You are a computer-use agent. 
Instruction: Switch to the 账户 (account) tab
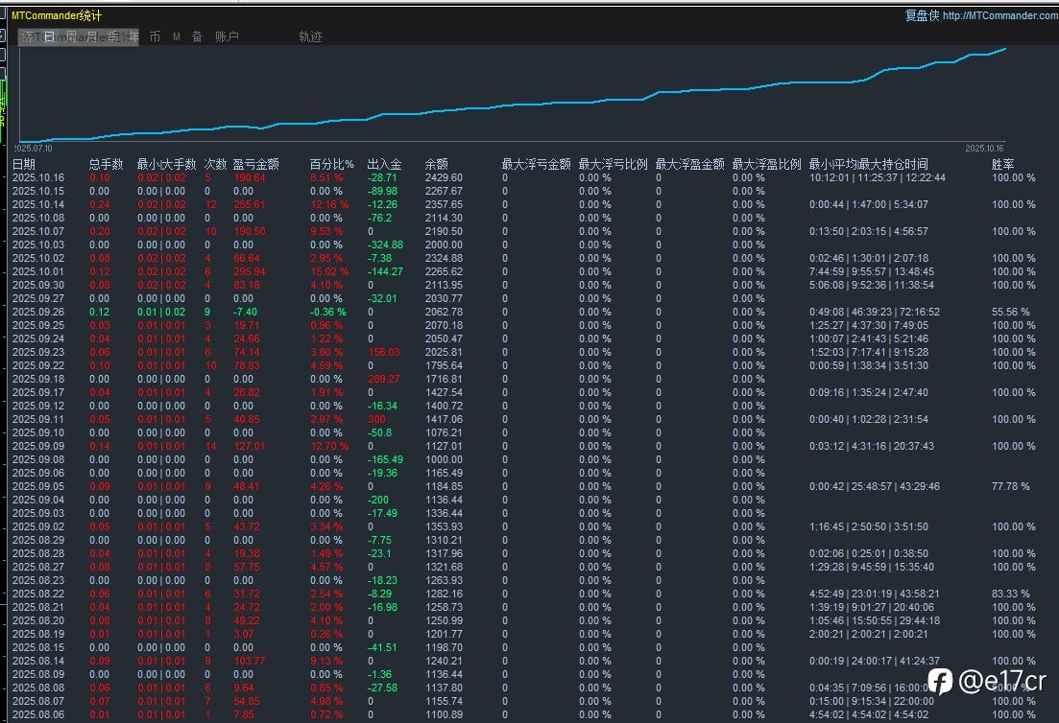(x=227, y=36)
